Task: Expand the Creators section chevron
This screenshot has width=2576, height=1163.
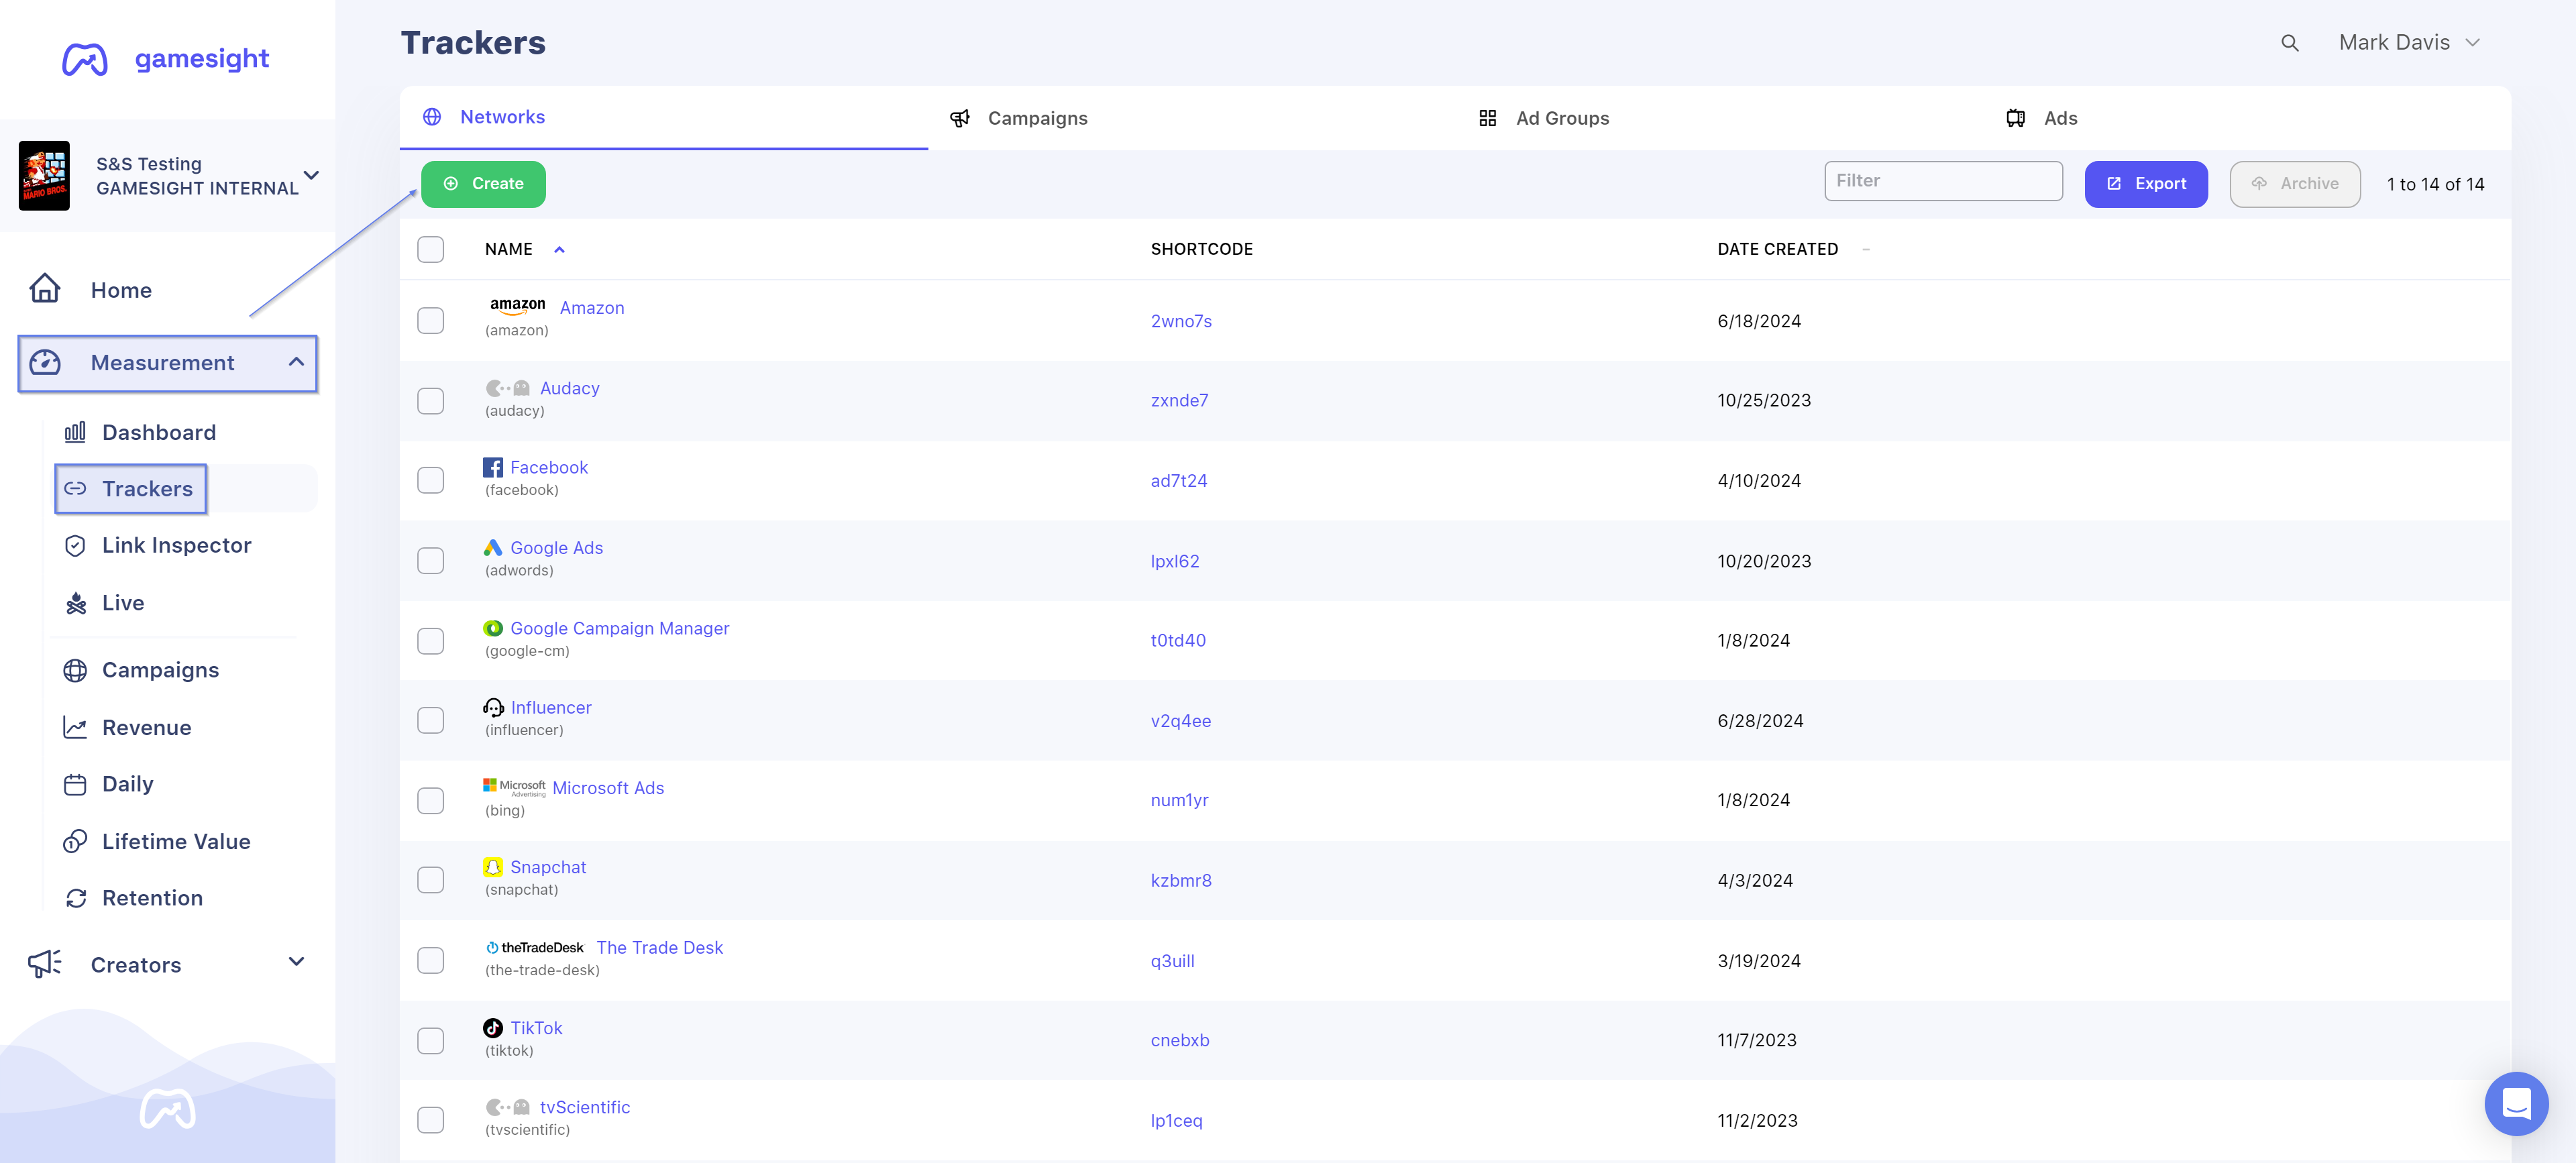Action: [296, 962]
